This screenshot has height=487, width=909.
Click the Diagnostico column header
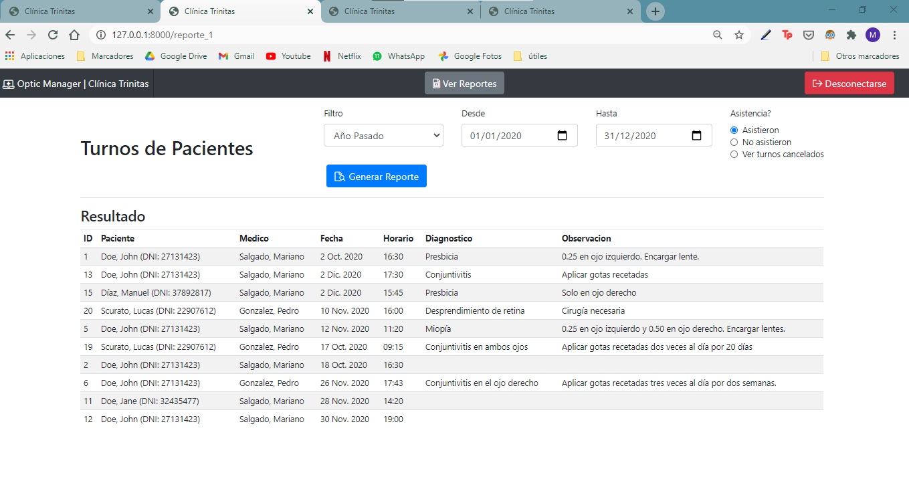pos(449,238)
